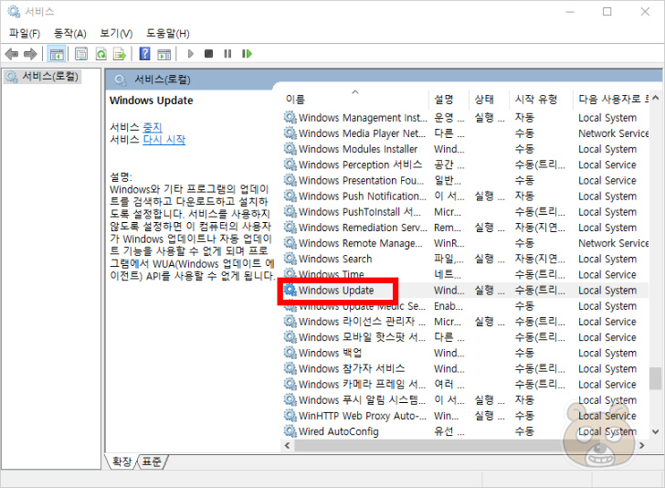Click the Stop Service square icon
Viewport: 665px width, 488px height.
[208, 54]
